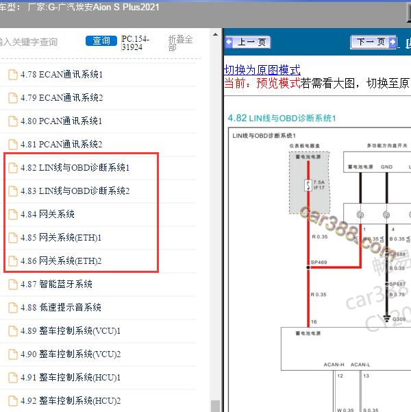Click document icon beside 4.79 ECAN通讯系统2
The width and height of the screenshot is (411, 412).
click(12, 98)
